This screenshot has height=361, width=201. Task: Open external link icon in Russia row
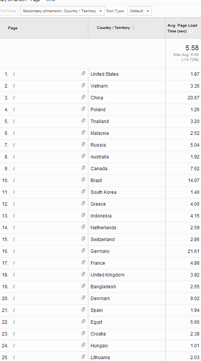(x=83, y=144)
